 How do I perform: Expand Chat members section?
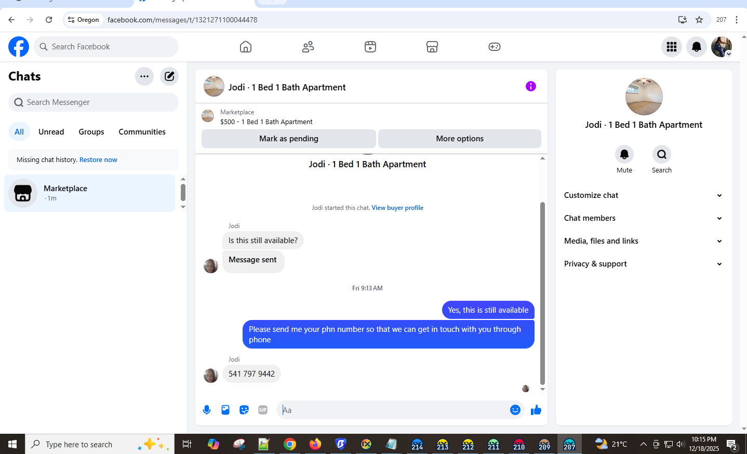tap(644, 218)
